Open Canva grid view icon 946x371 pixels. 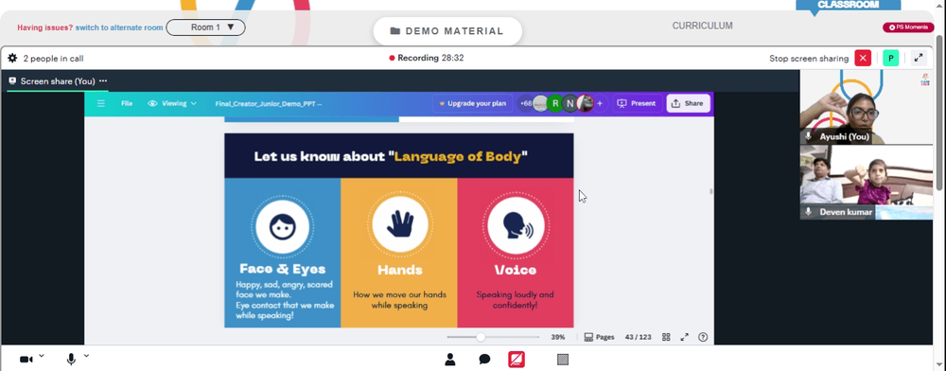click(666, 337)
